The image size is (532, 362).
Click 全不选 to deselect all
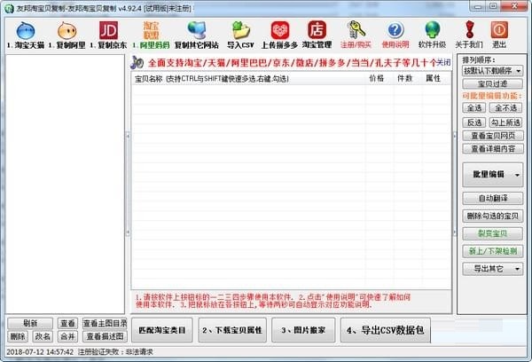(x=505, y=108)
